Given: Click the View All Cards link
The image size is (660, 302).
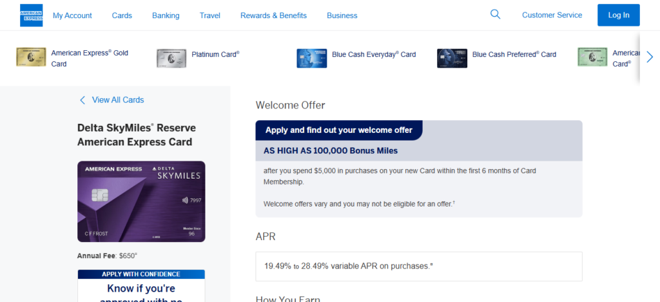Looking at the screenshot, I should click(x=118, y=100).
